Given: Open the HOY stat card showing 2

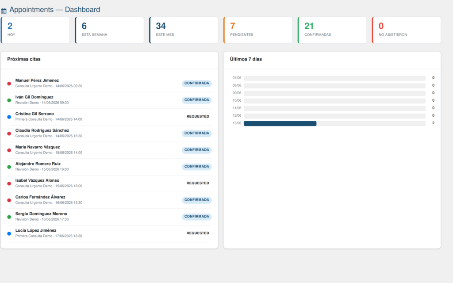Looking at the screenshot, I should pos(35,30).
